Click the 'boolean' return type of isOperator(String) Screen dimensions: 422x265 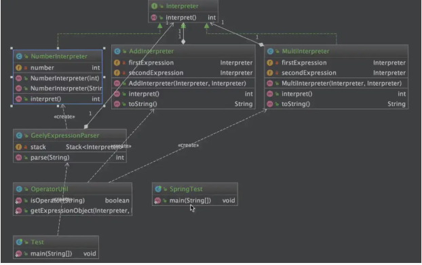coord(117,200)
